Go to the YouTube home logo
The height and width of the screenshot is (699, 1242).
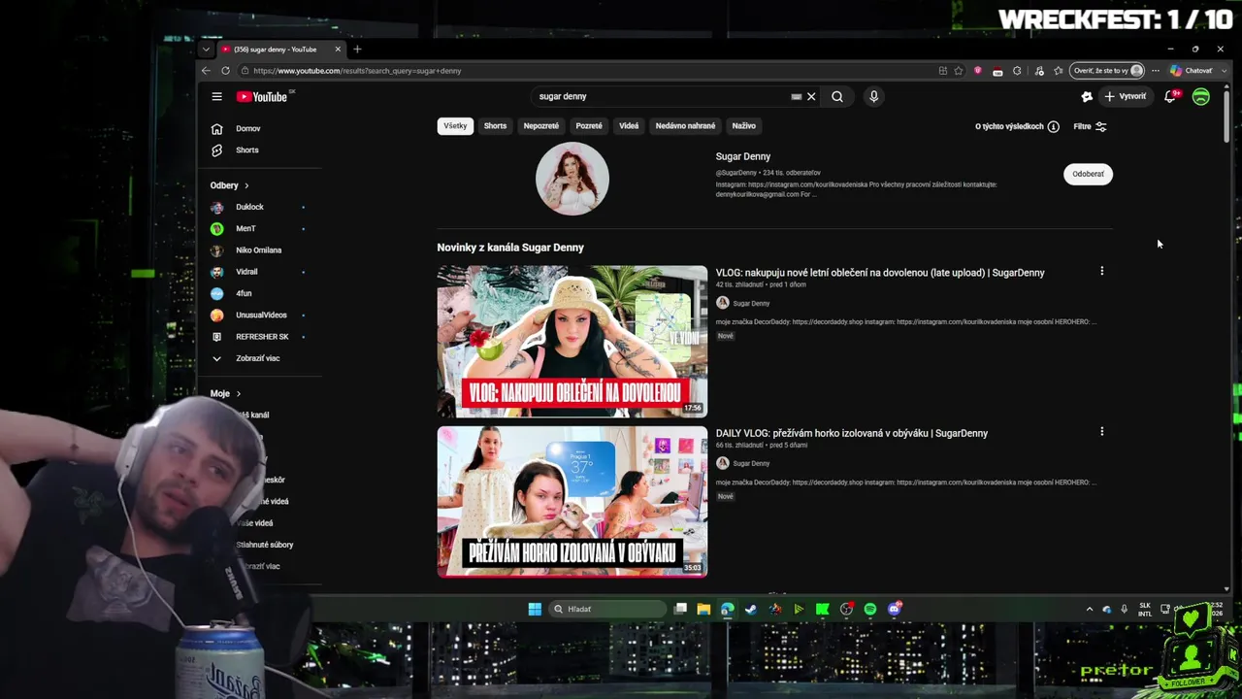coord(262,96)
